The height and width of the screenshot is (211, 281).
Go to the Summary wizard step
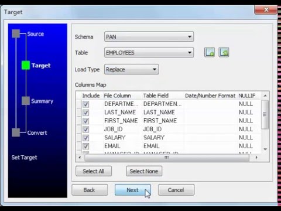pos(42,101)
